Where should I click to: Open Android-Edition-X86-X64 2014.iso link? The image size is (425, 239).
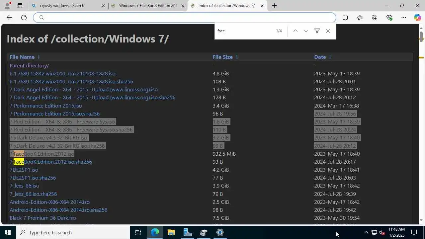49,202
